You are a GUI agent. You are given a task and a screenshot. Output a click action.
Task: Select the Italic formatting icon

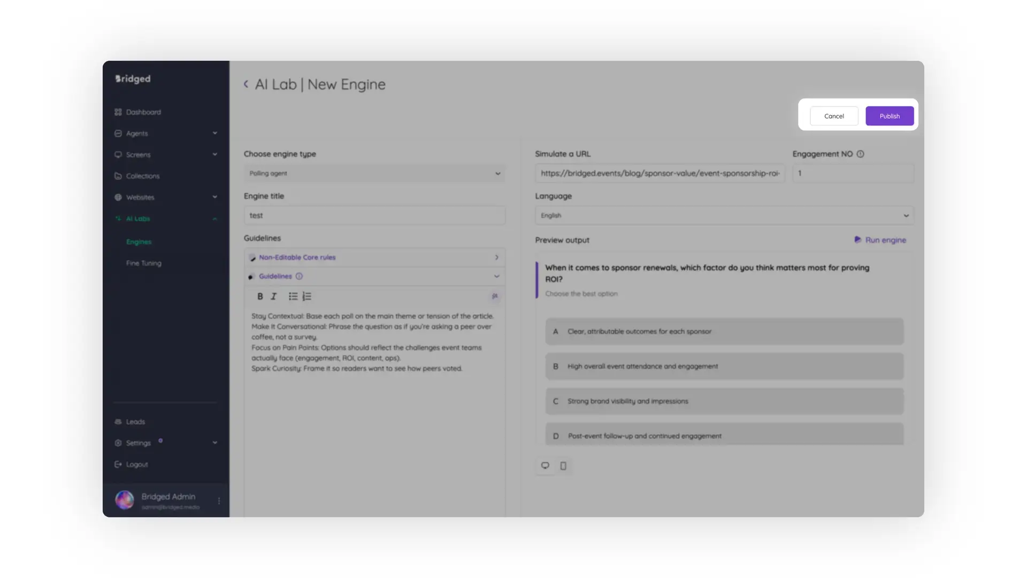pyautogui.click(x=273, y=296)
